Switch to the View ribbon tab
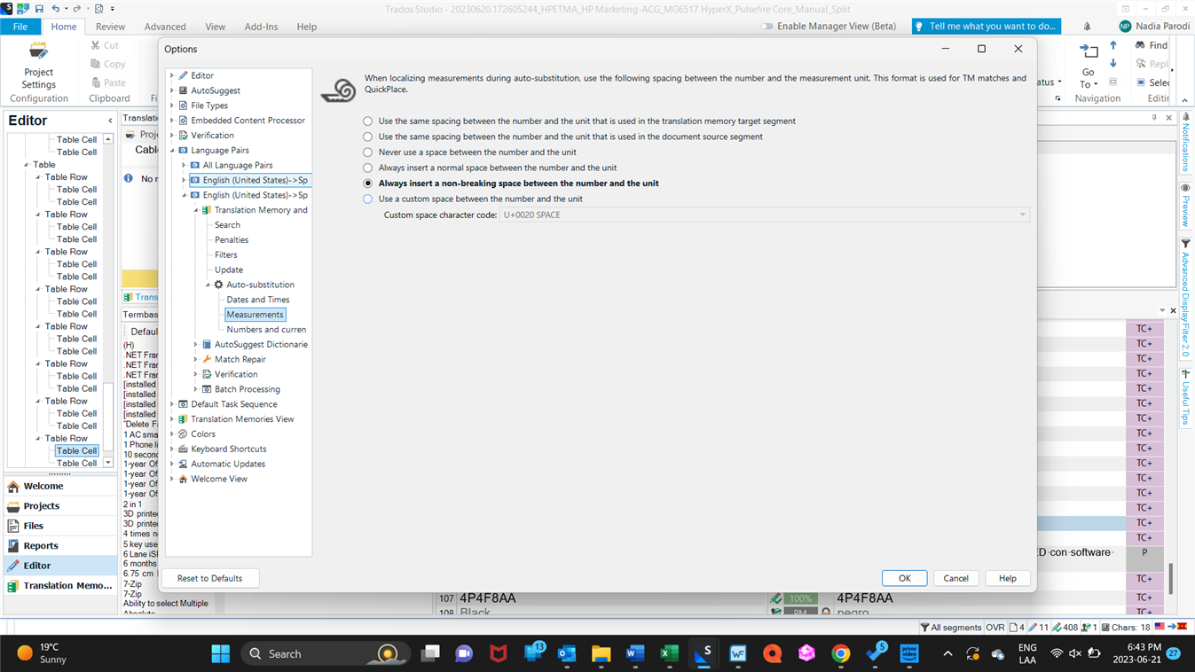Image resolution: width=1195 pixels, height=672 pixels. [x=215, y=27]
